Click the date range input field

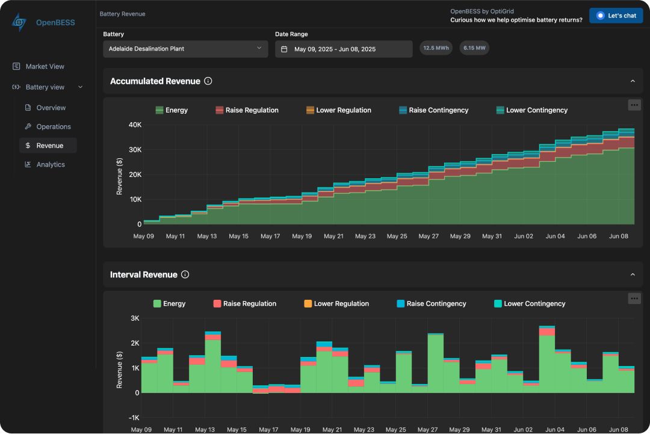coord(343,49)
